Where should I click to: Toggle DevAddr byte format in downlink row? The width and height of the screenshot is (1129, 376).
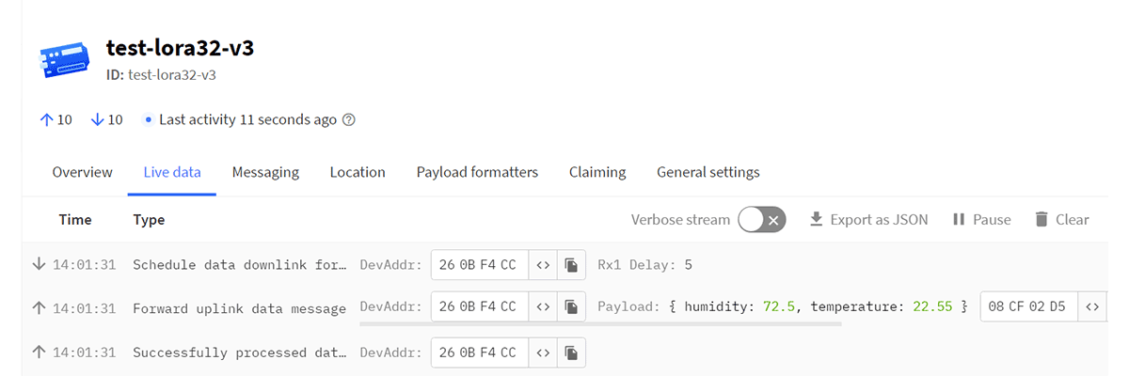tap(543, 265)
